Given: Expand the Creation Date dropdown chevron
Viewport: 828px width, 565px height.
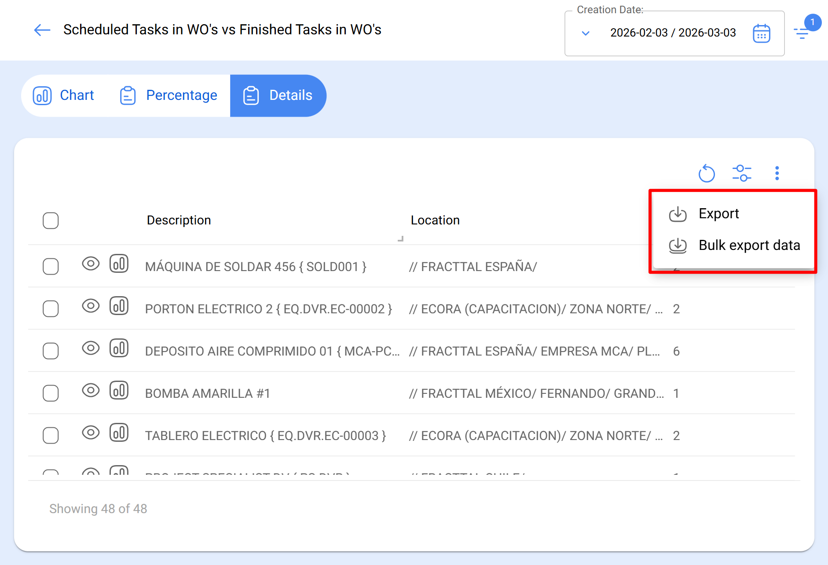Looking at the screenshot, I should [x=586, y=33].
